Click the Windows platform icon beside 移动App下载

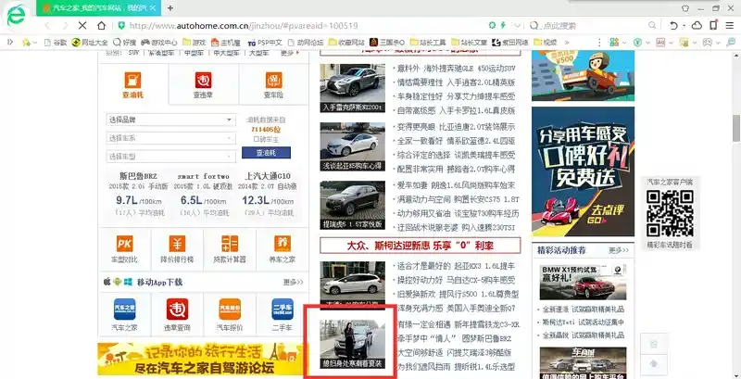[x=128, y=282]
